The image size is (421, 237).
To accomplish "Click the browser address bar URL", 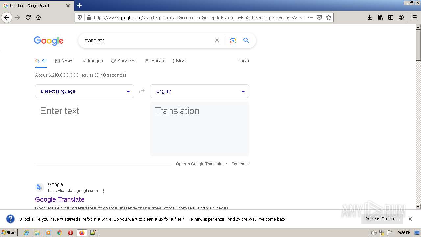I will tap(199, 17).
